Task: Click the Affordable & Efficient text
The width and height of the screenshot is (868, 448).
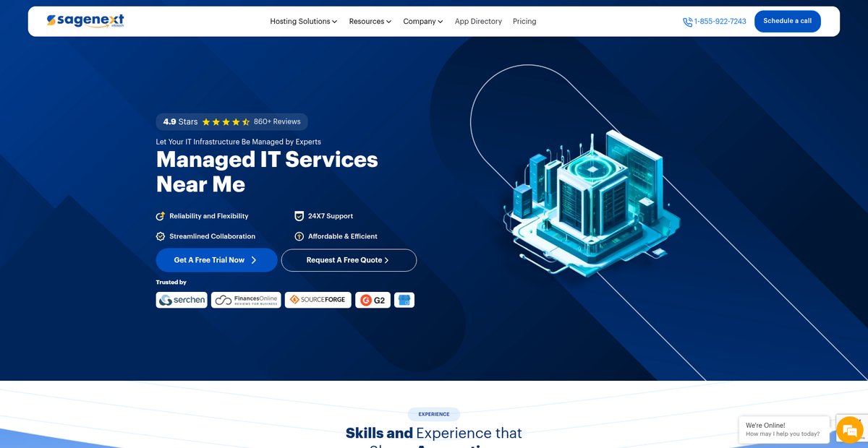Action: 343,236
